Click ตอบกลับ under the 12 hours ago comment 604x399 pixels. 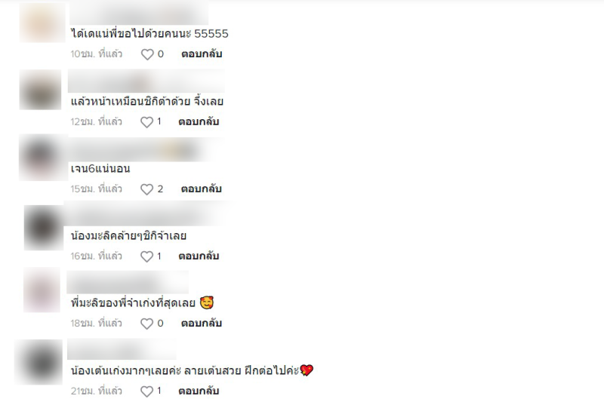(199, 121)
